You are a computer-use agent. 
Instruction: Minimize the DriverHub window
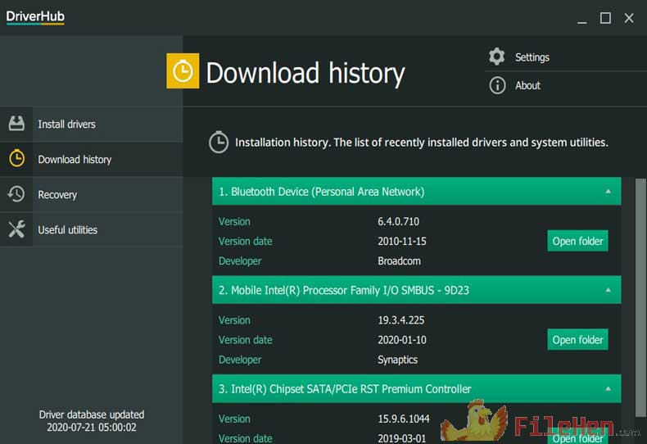[x=581, y=18]
